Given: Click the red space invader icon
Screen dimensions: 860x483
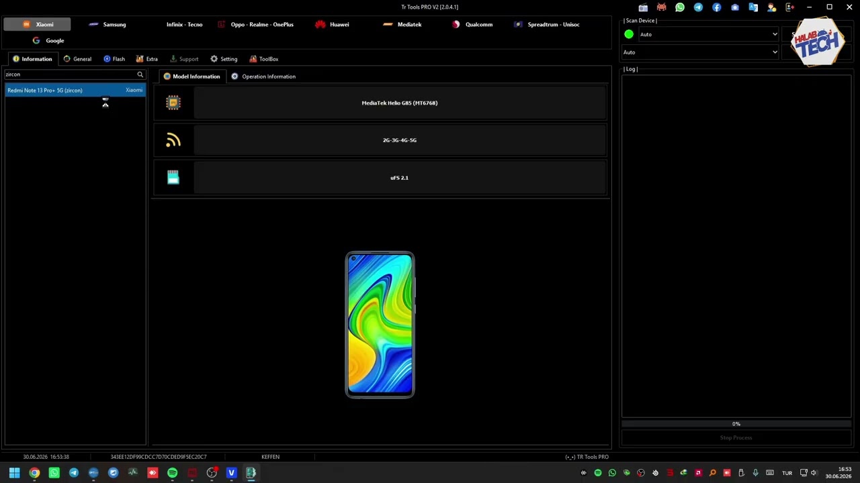Looking at the screenshot, I should [x=662, y=7].
